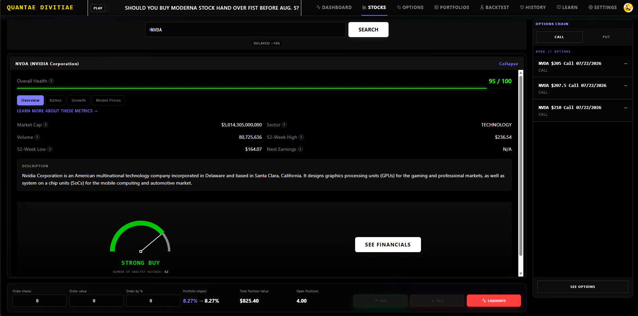Collapse the NVDA $210 Call row icon
The height and width of the screenshot is (316, 638).
pos(626,108)
